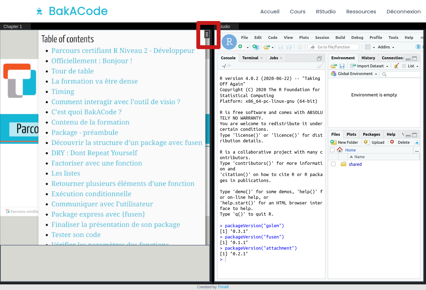Viewport: 426px width, 290px height.
Task: Click the Delete button in Files pane
Action: (x=400, y=142)
